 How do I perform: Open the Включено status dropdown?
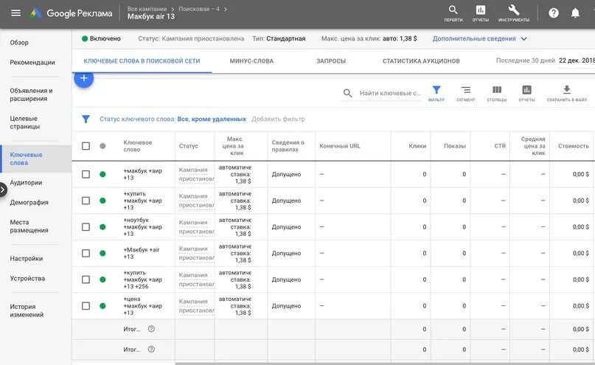click(101, 38)
